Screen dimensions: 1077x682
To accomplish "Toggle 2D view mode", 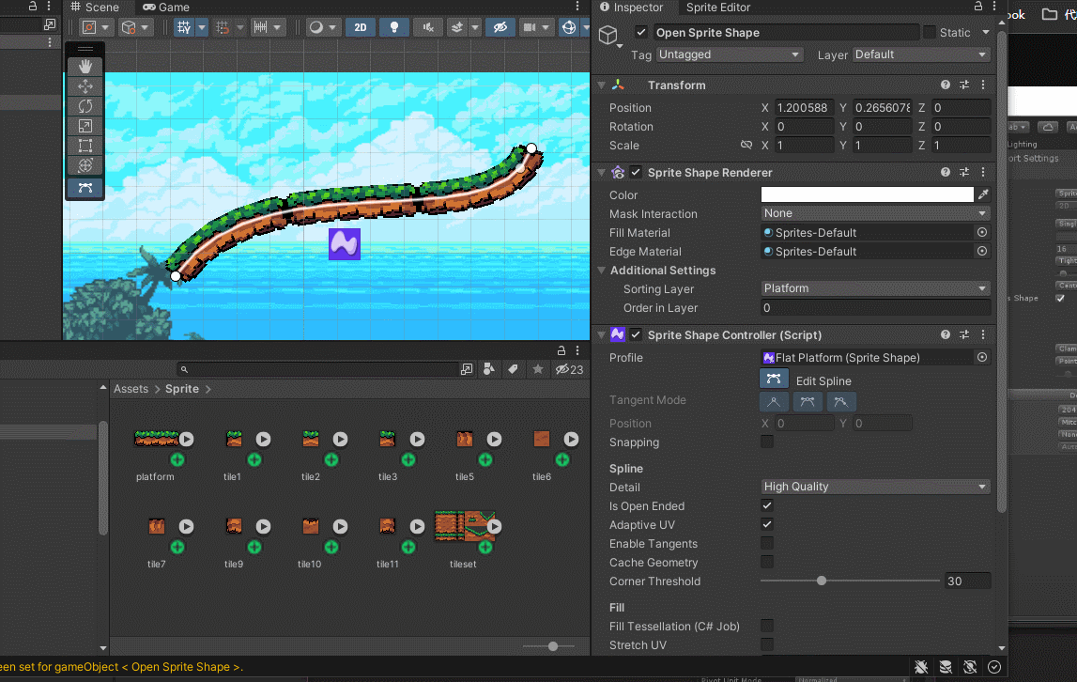I will tap(360, 27).
